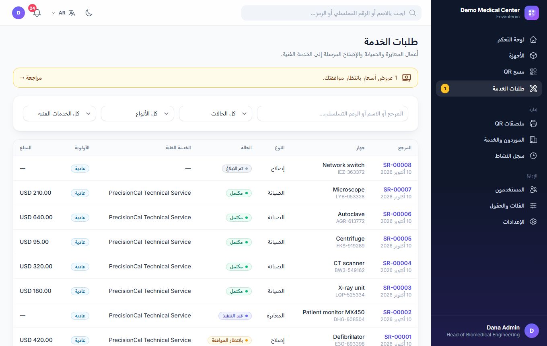
Task: Click the USD 640.00 amount cell
Action: (x=36, y=217)
